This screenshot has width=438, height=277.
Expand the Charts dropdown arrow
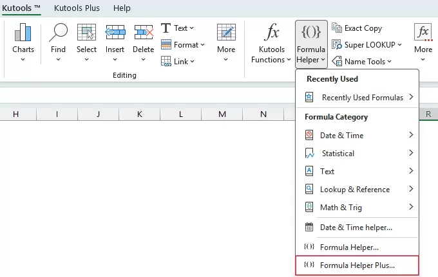[23, 59]
